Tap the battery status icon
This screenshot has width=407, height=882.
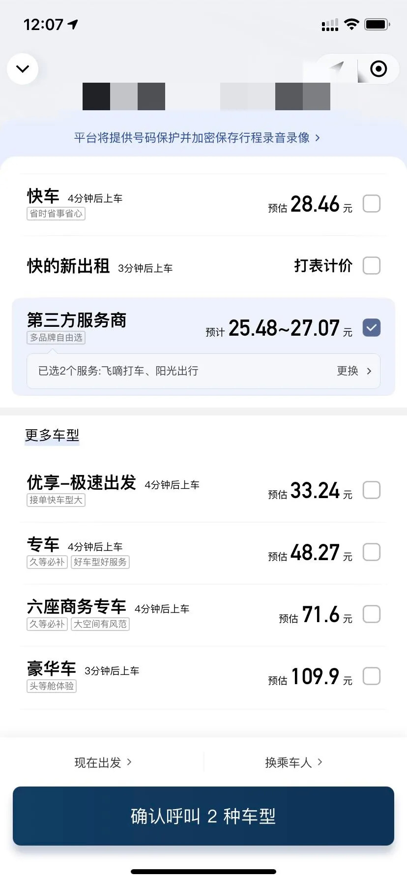(x=377, y=24)
